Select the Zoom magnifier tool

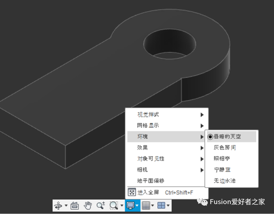point(101,205)
